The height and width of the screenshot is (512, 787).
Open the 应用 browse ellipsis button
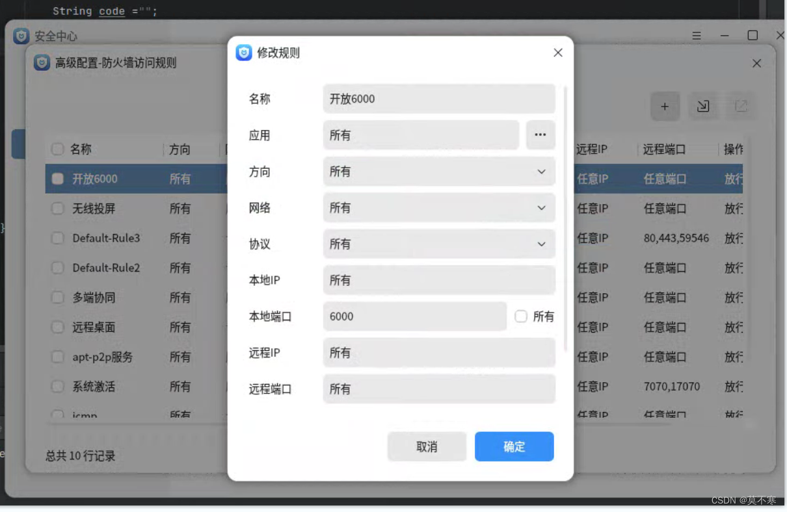coord(540,135)
